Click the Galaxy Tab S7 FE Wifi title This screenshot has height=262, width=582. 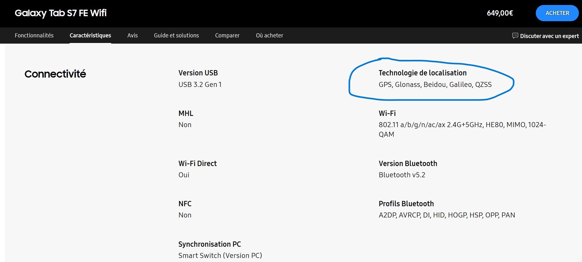pyautogui.click(x=61, y=13)
